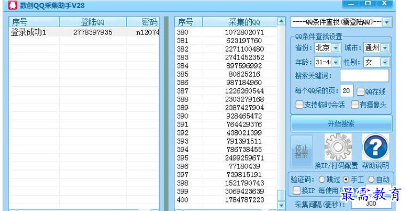The image size is (406, 211).
Task: Select row 381 QQ 623197760
Action: [226, 40]
